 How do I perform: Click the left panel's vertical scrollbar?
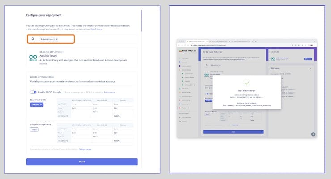(x=142, y=21)
